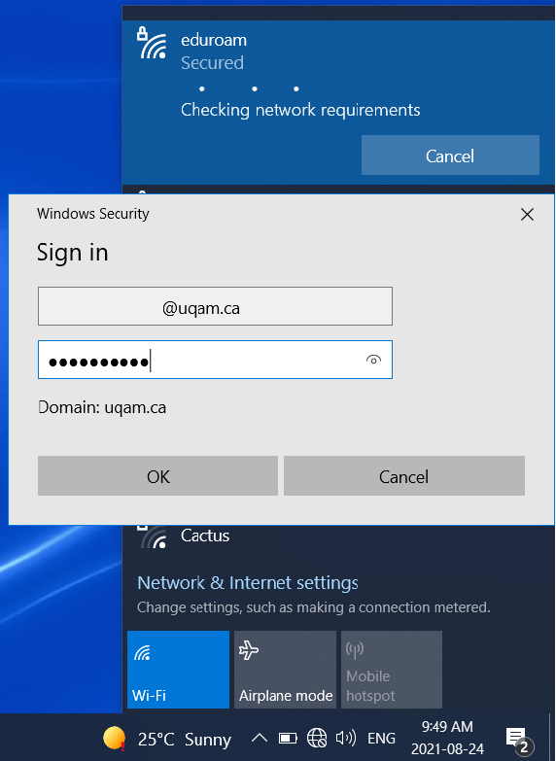Click the username field containing @uqam.ca
556x761 pixels.
coord(215,306)
